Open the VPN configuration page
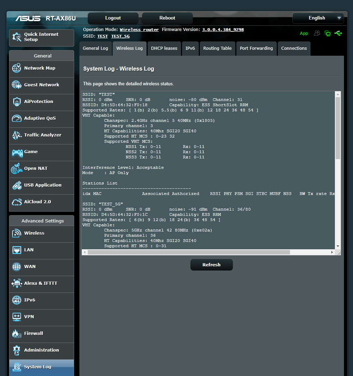This screenshot has width=353, height=376. tap(29, 317)
